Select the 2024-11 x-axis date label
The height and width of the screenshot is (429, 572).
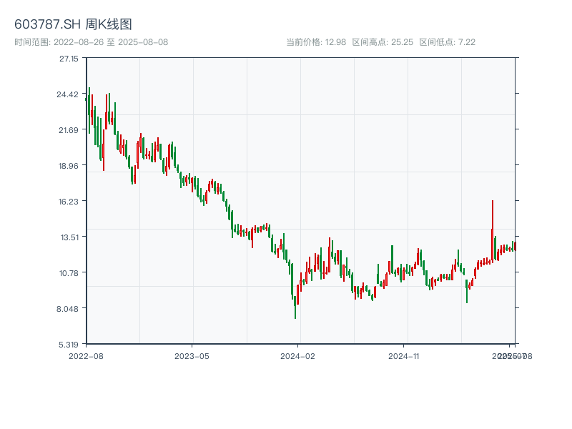click(404, 355)
